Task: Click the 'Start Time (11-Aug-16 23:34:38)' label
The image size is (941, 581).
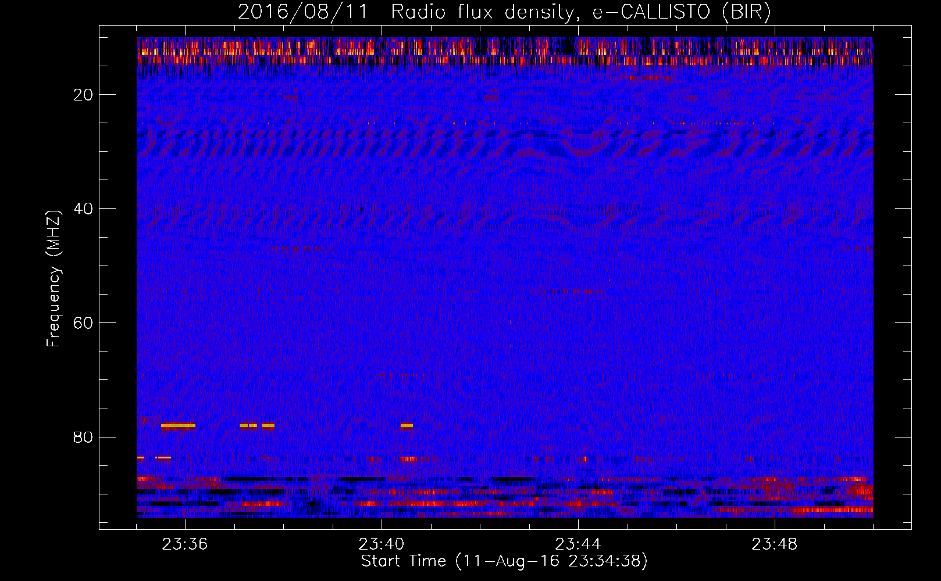Action: coord(504,561)
